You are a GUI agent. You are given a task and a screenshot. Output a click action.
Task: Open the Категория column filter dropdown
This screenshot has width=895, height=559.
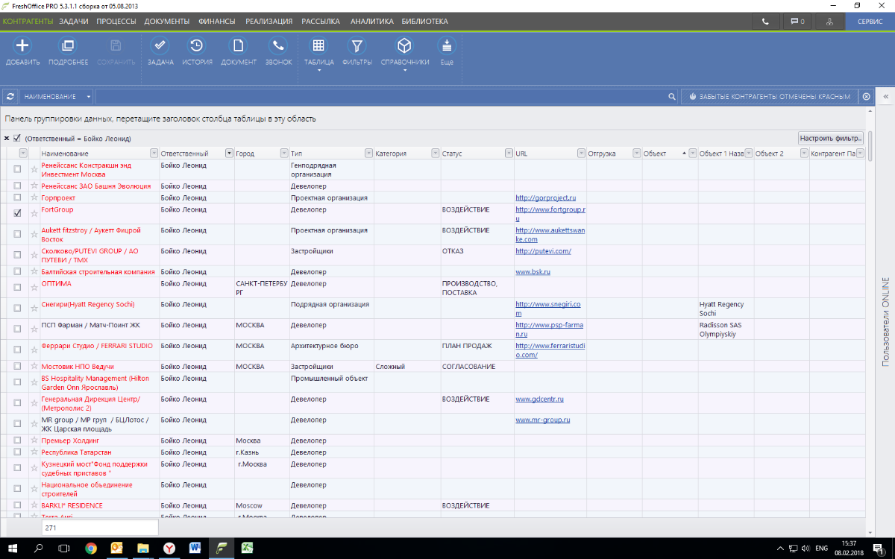click(436, 154)
